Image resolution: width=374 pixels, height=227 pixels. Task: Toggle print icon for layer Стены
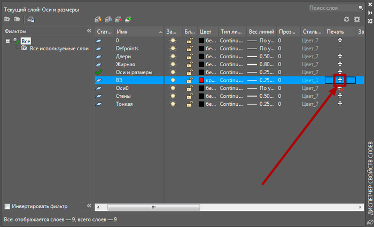pyautogui.click(x=340, y=96)
